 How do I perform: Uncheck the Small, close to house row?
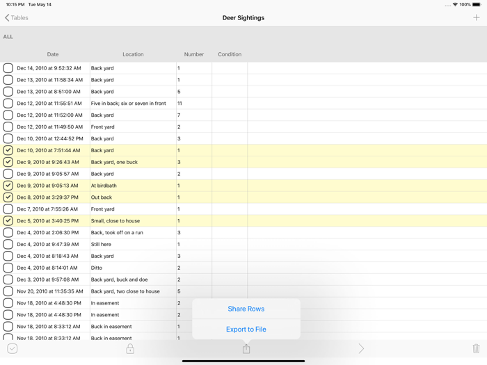pos(8,220)
